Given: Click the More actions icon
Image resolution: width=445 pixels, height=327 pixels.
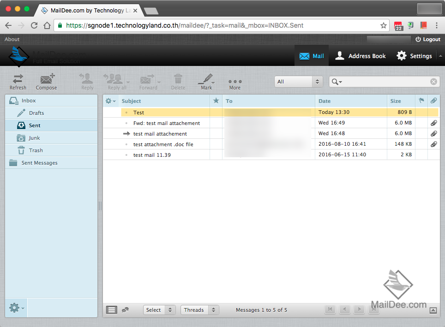Looking at the screenshot, I should click(235, 81).
